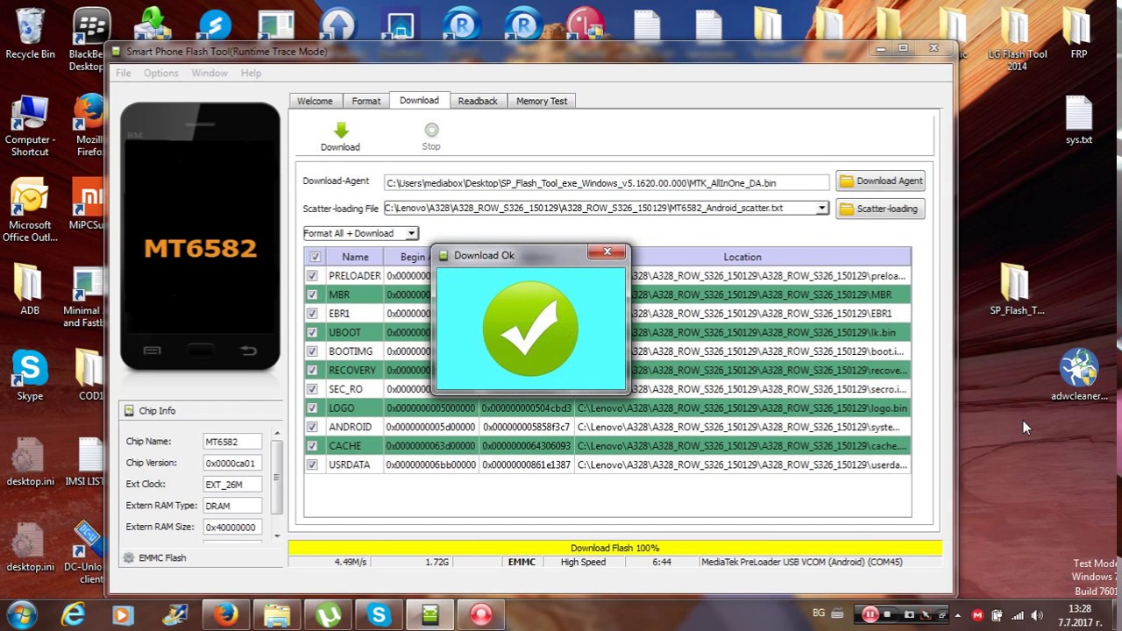Open Internet Explorer from taskbar
The width and height of the screenshot is (1122, 631).
click(x=73, y=615)
